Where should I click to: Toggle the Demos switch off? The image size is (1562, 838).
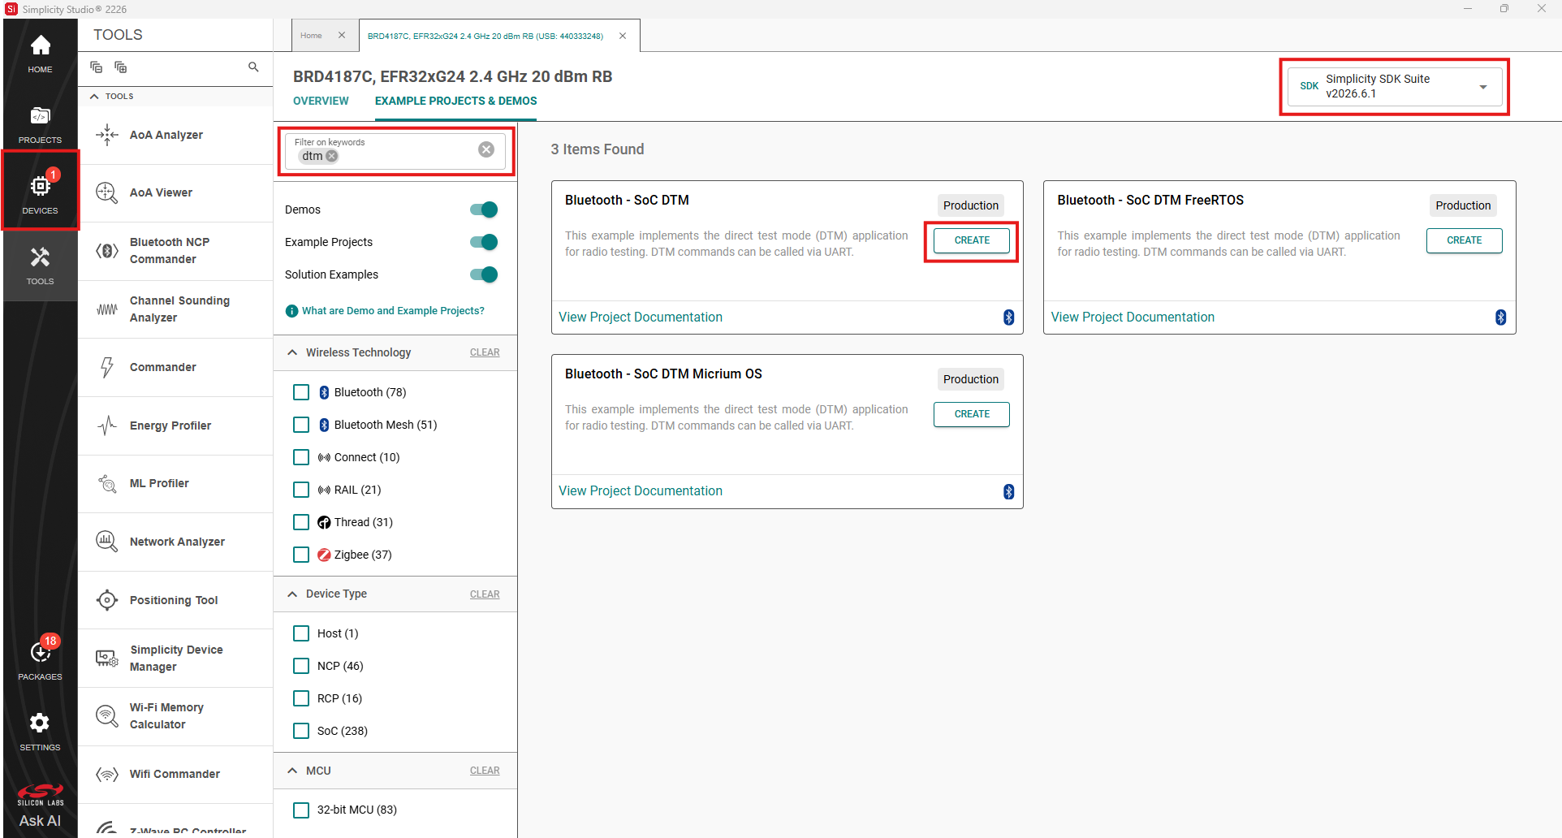[x=484, y=209]
